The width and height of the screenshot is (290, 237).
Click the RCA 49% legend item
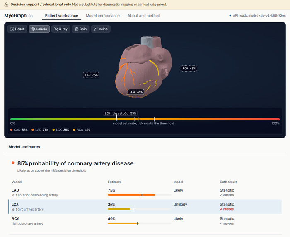pos(82,130)
